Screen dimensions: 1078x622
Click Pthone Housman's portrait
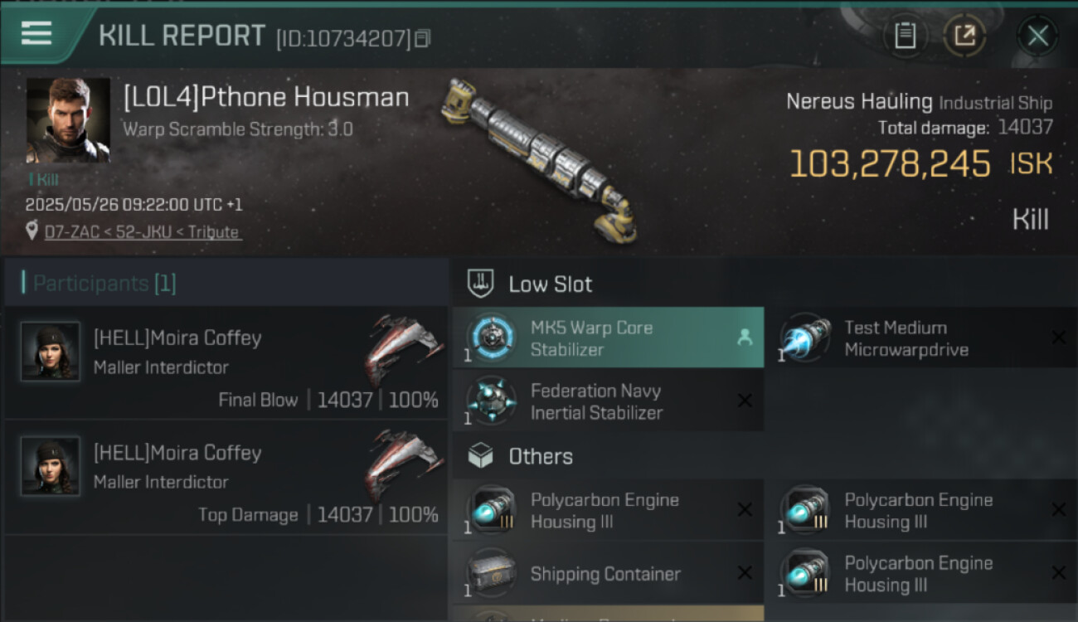click(x=68, y=120)
